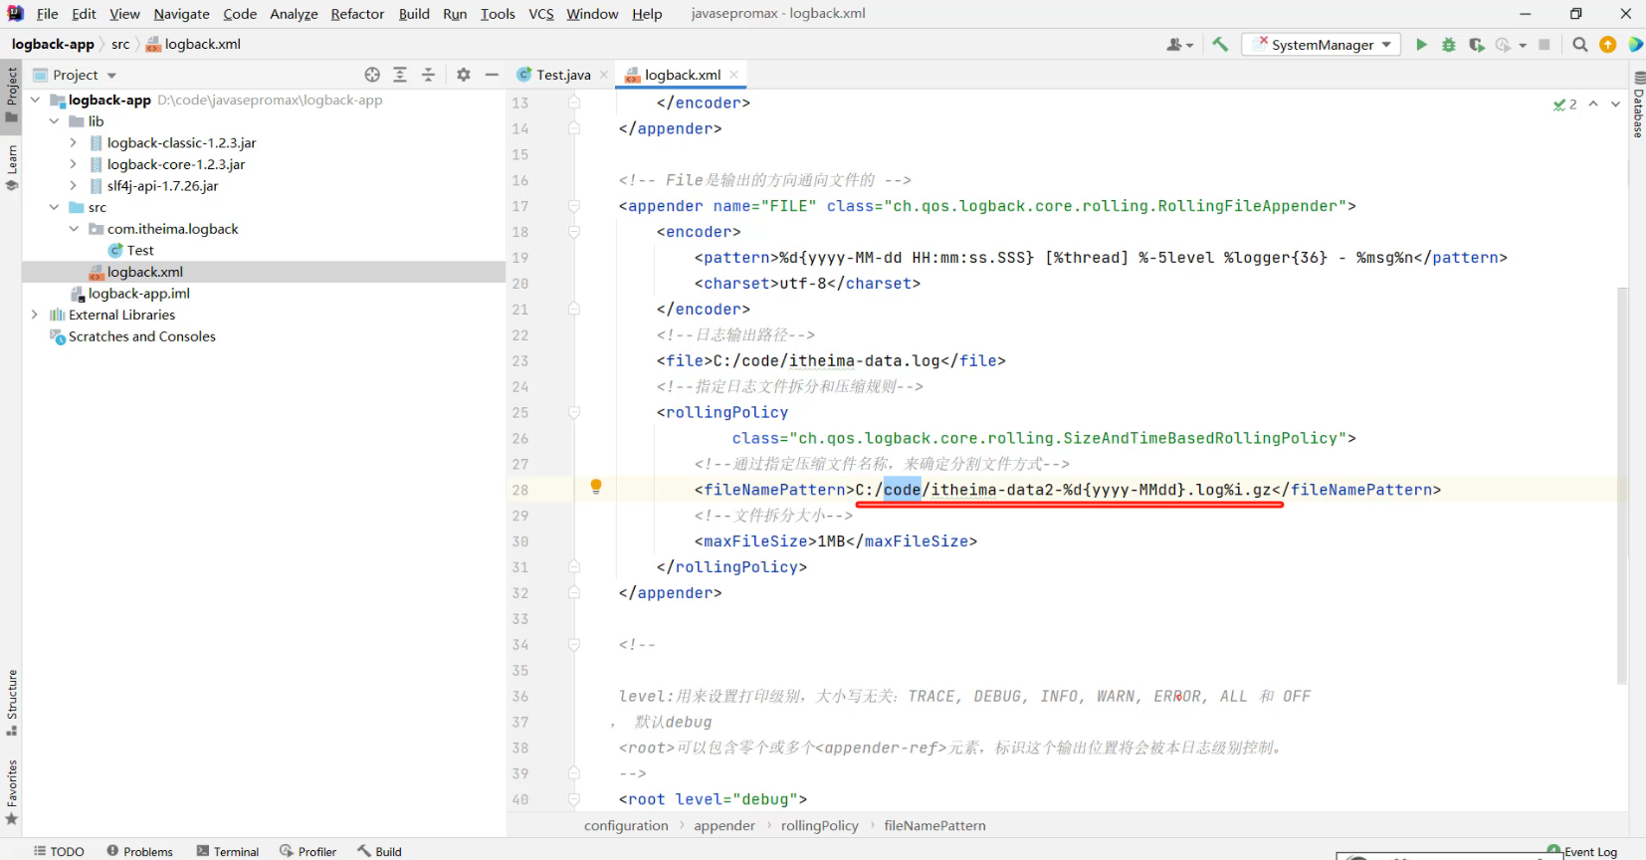The width and height of the screenshot is (1646, 860).
Task: Click the locate-in-project crosshair icon
Action: (x=372, y=75)
